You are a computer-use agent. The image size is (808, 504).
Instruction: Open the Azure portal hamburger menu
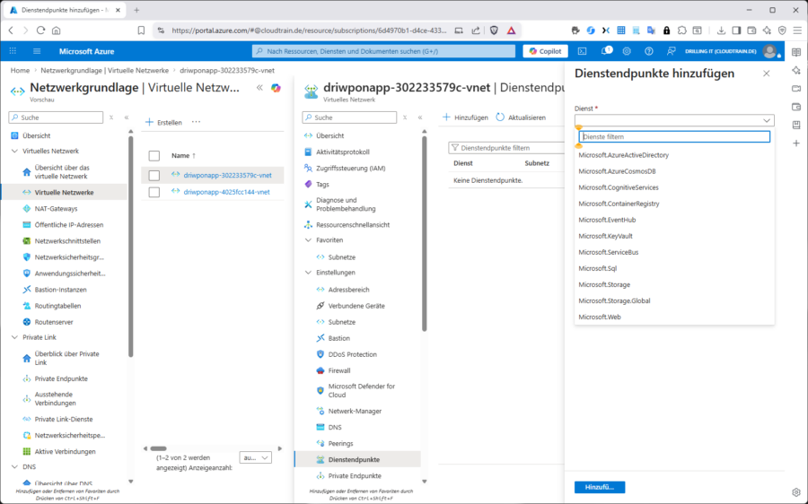37,51
